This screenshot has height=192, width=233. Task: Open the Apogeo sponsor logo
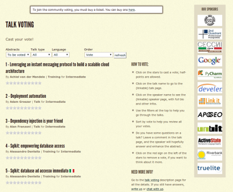(x=210, y=114)
